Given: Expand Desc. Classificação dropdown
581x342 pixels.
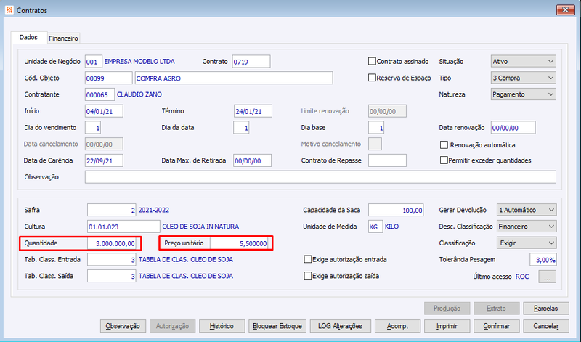Looking at the screenshot, I should coord(527,227).
